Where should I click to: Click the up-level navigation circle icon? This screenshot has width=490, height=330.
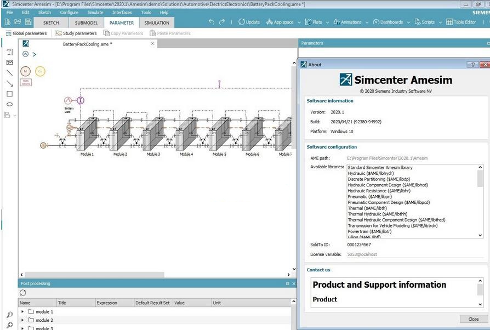(25, 54)
